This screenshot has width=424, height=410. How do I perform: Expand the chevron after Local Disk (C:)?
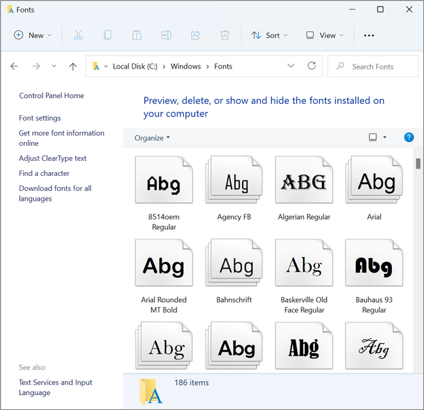tap(164, 67)
